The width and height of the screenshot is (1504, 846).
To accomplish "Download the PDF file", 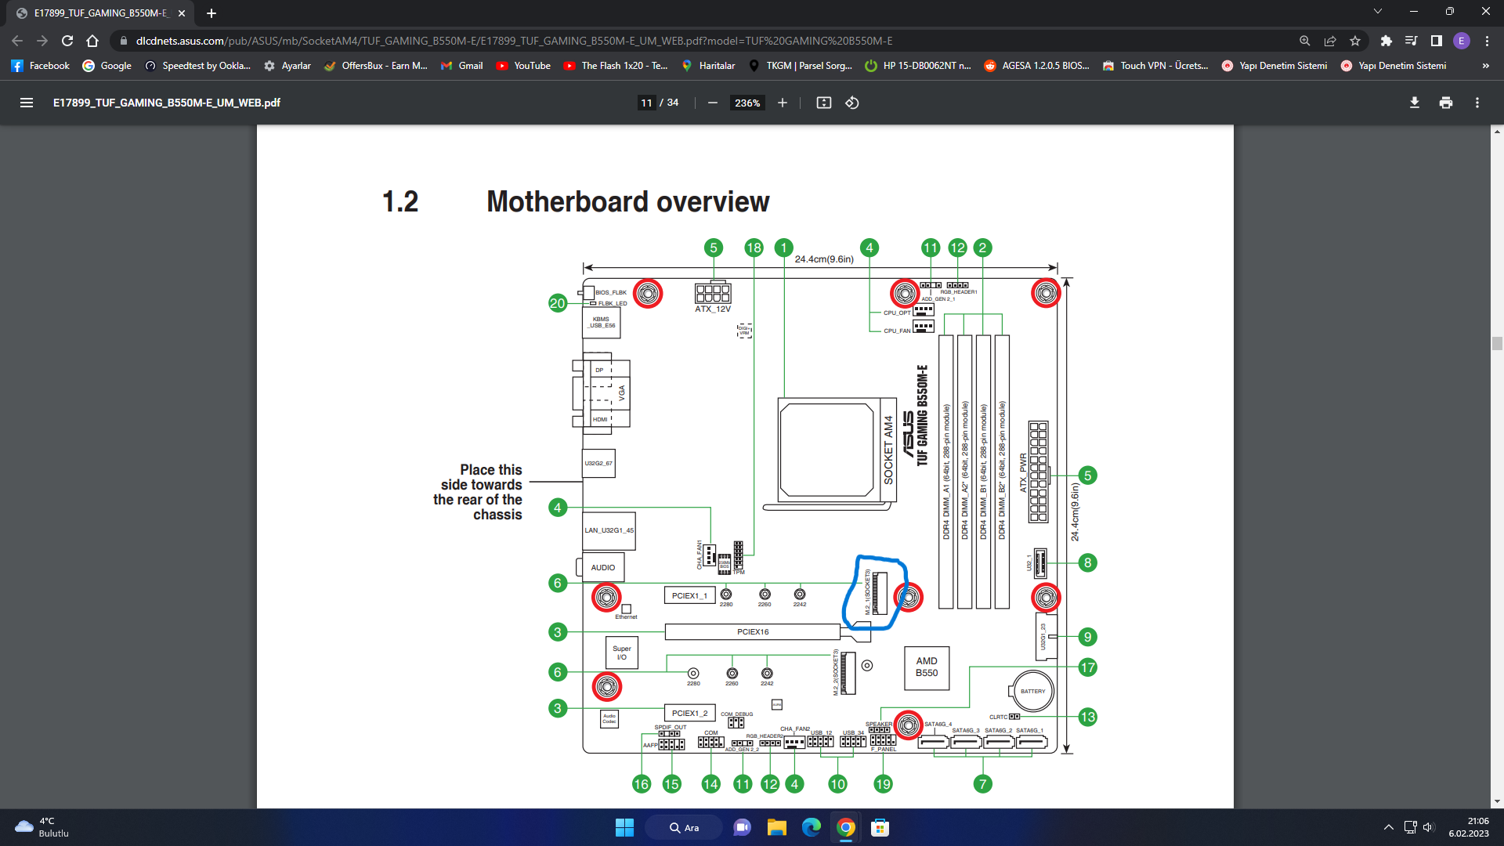I will (1415, 103).
